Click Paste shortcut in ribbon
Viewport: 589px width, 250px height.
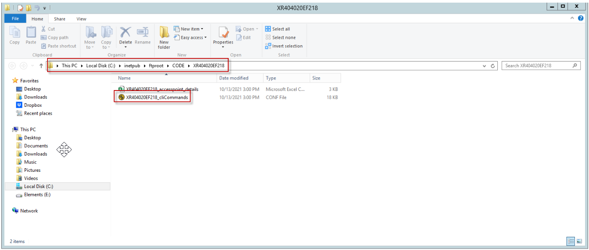59,46
